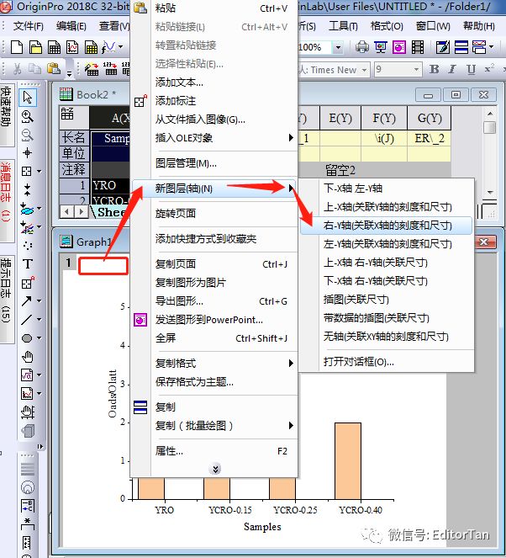Click 粘贴 in context menu
Image resolution: width=506 pixels, height=558 pixels.
pyautogui.click(x=214, y=8)
